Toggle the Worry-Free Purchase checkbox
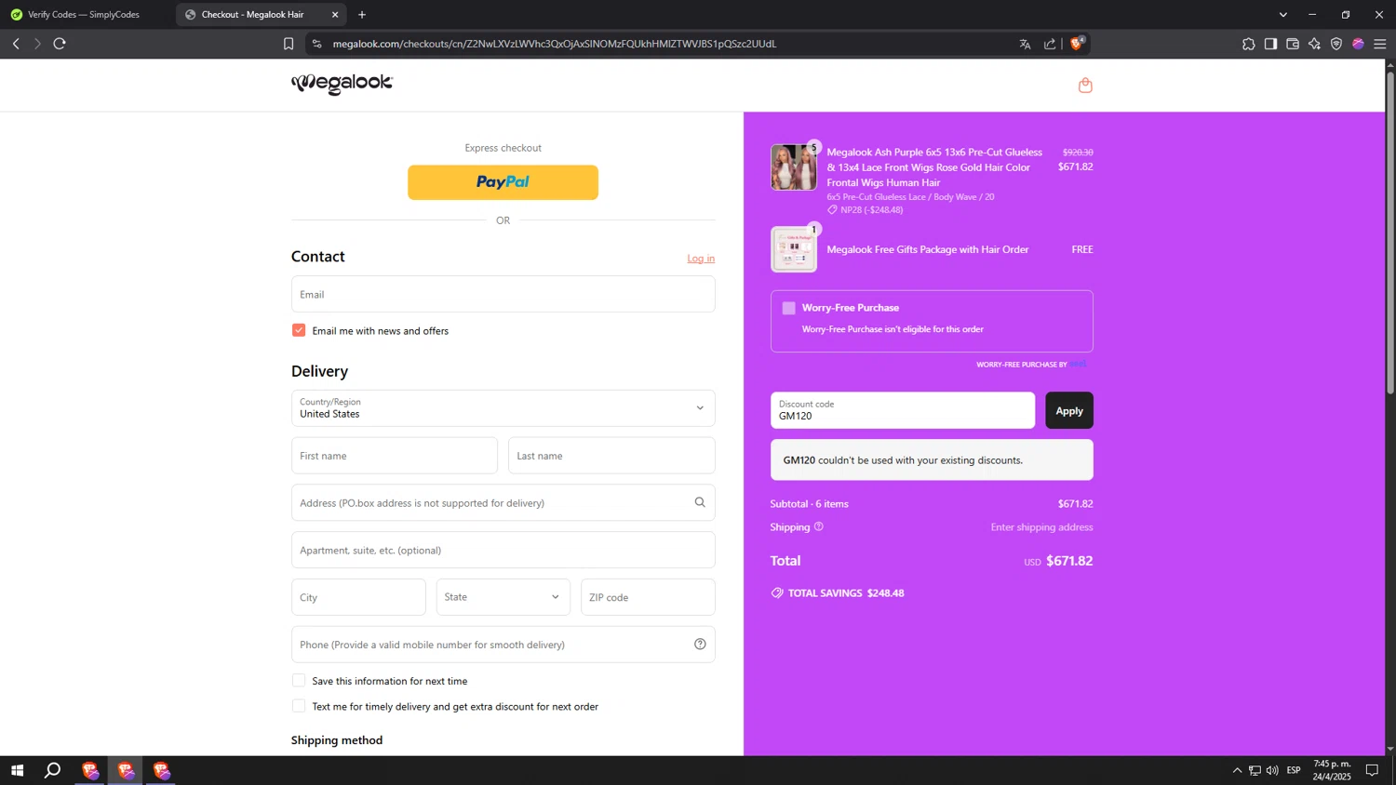This screenshot has height=785, width=1396. pos(789,308)
